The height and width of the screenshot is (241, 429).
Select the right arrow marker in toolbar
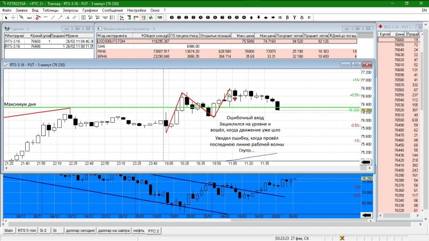tap(273, 18)
